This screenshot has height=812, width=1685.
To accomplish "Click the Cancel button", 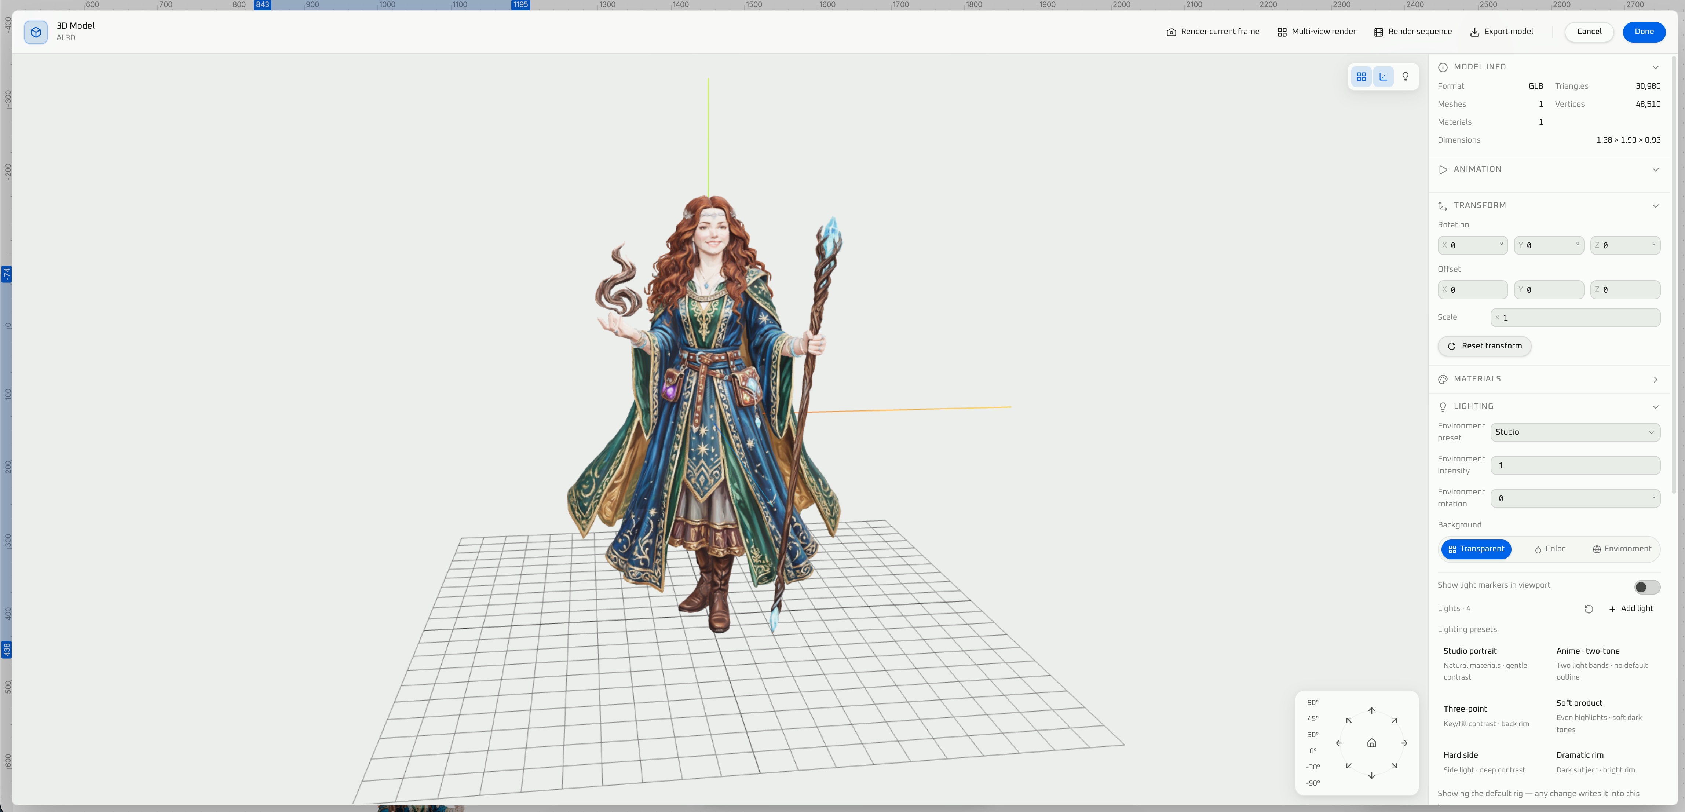I will coord(1589,32).
